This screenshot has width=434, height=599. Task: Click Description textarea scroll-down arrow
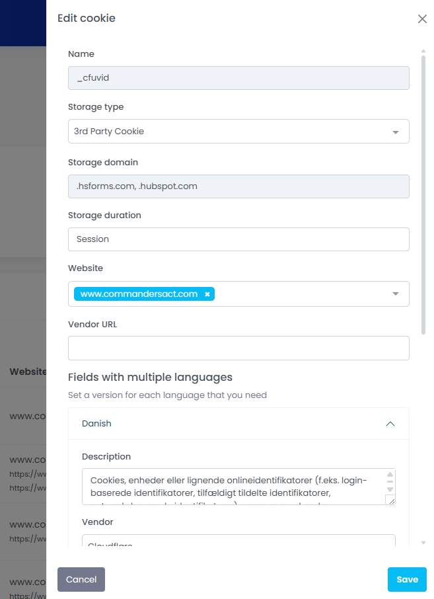390,489
